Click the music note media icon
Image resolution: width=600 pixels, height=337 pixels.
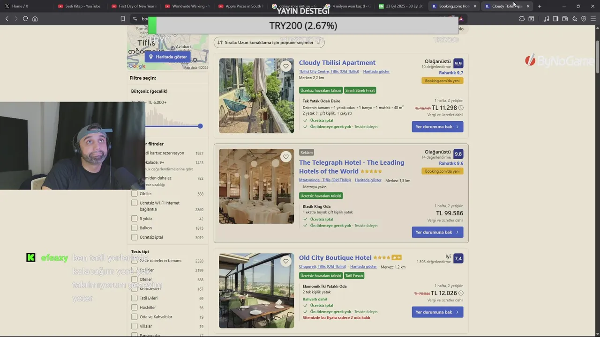[546, 19]
